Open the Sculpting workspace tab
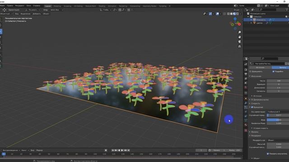The width and height of the screenshot is (289, 162). [67, 6]
